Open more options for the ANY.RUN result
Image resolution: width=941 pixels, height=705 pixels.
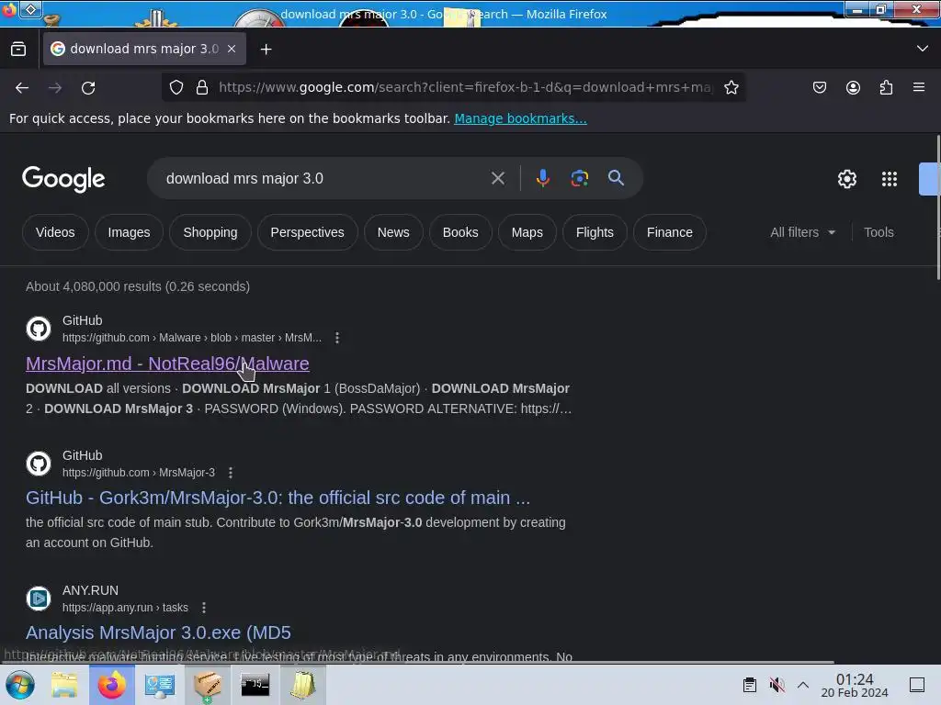point(204,608)
